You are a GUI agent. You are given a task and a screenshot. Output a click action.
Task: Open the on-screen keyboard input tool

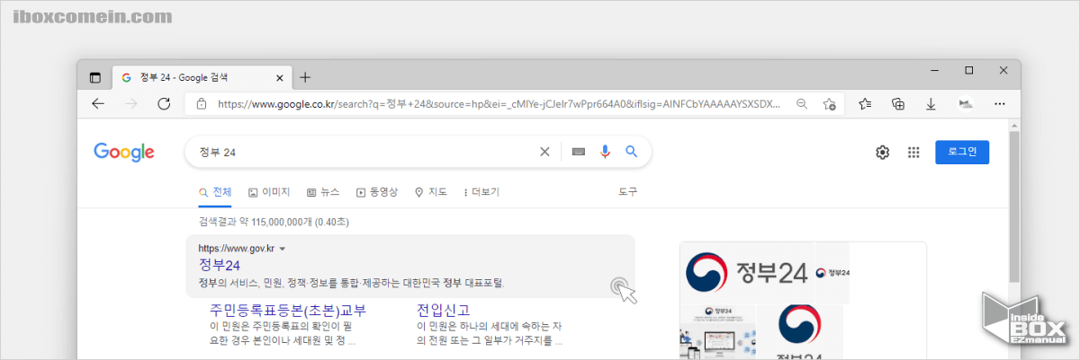pos(579,152)
